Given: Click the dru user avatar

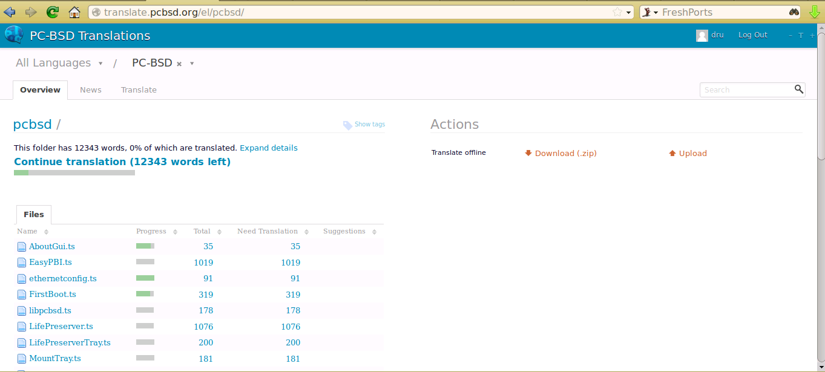Looking at the screenshot, I should point(702,36).
